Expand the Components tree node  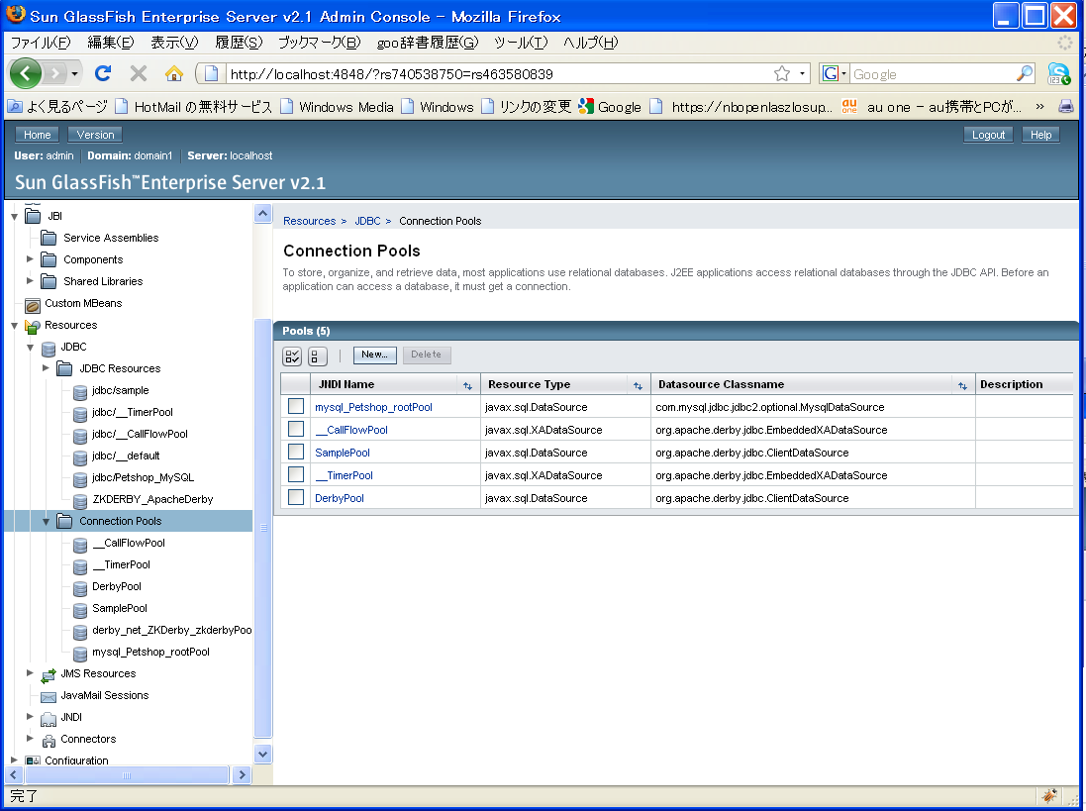[x=30, y=259]
